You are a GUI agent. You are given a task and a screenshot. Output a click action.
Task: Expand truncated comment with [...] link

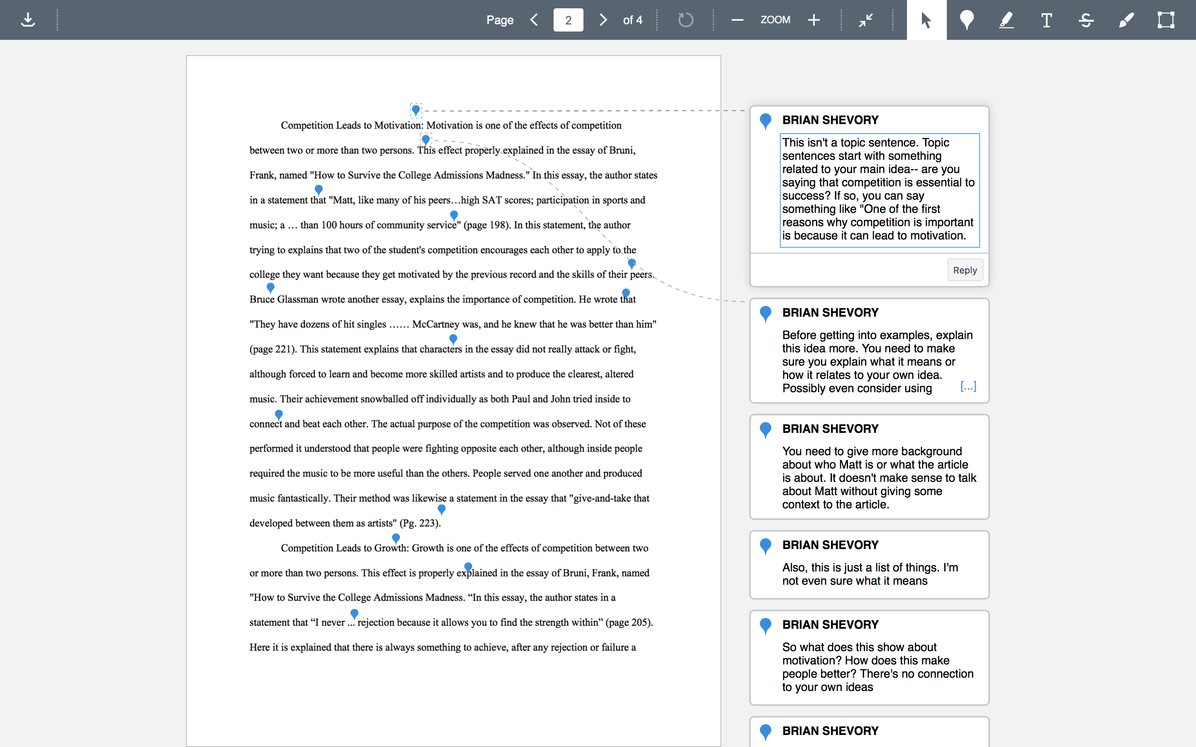pos(968,386)
